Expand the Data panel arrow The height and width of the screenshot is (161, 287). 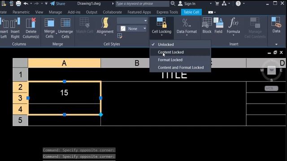(x=276, y=44)
